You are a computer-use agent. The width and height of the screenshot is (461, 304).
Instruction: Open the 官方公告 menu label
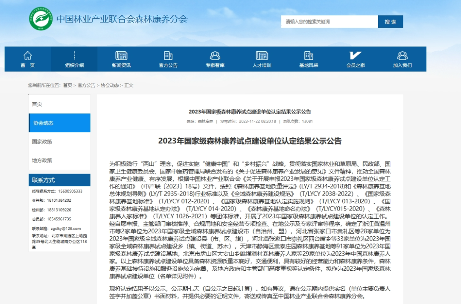(x=168, y=65)
